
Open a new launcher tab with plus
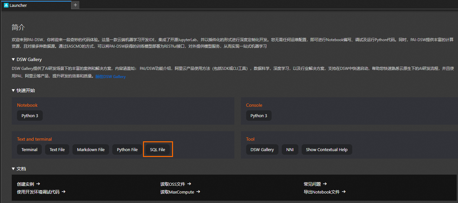pyautogui.click(x=75, y=5)
